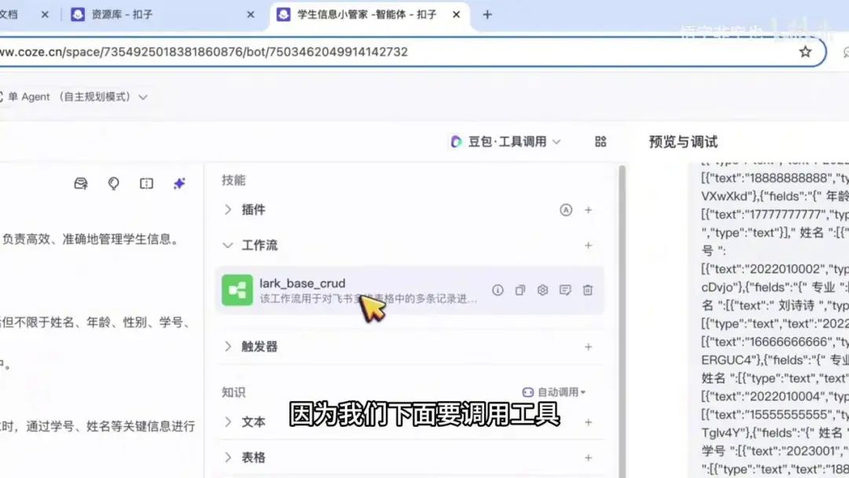The height and width of the screenshot is (478, 849).
Task: Open the 豆包·工具调用 model dropdown
Action: click(505, 142)
